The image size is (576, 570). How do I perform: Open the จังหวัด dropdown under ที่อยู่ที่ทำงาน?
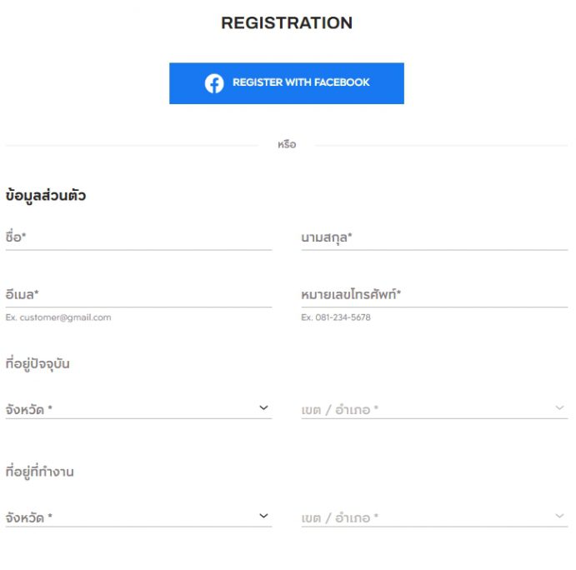click(x=138, y=517)
